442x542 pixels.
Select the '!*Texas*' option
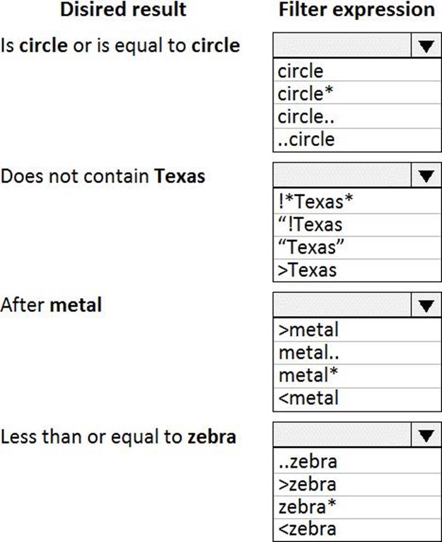[357, 201]
